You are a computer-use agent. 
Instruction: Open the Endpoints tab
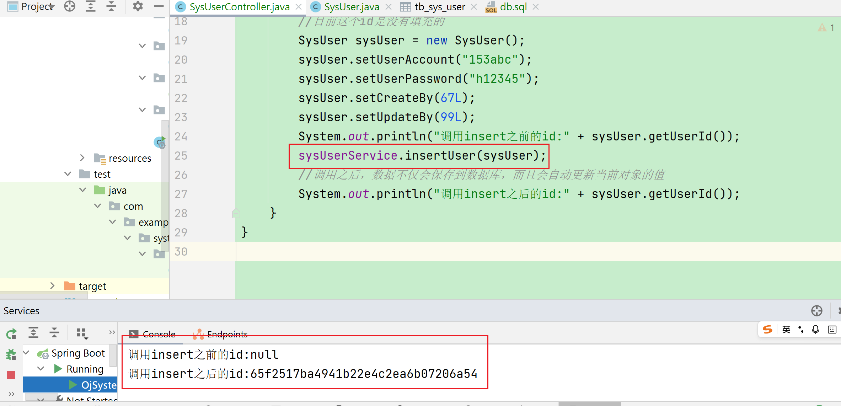click(x=227, y=334)
